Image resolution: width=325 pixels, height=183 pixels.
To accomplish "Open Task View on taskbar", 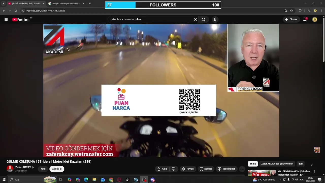I will pos(61,180).
